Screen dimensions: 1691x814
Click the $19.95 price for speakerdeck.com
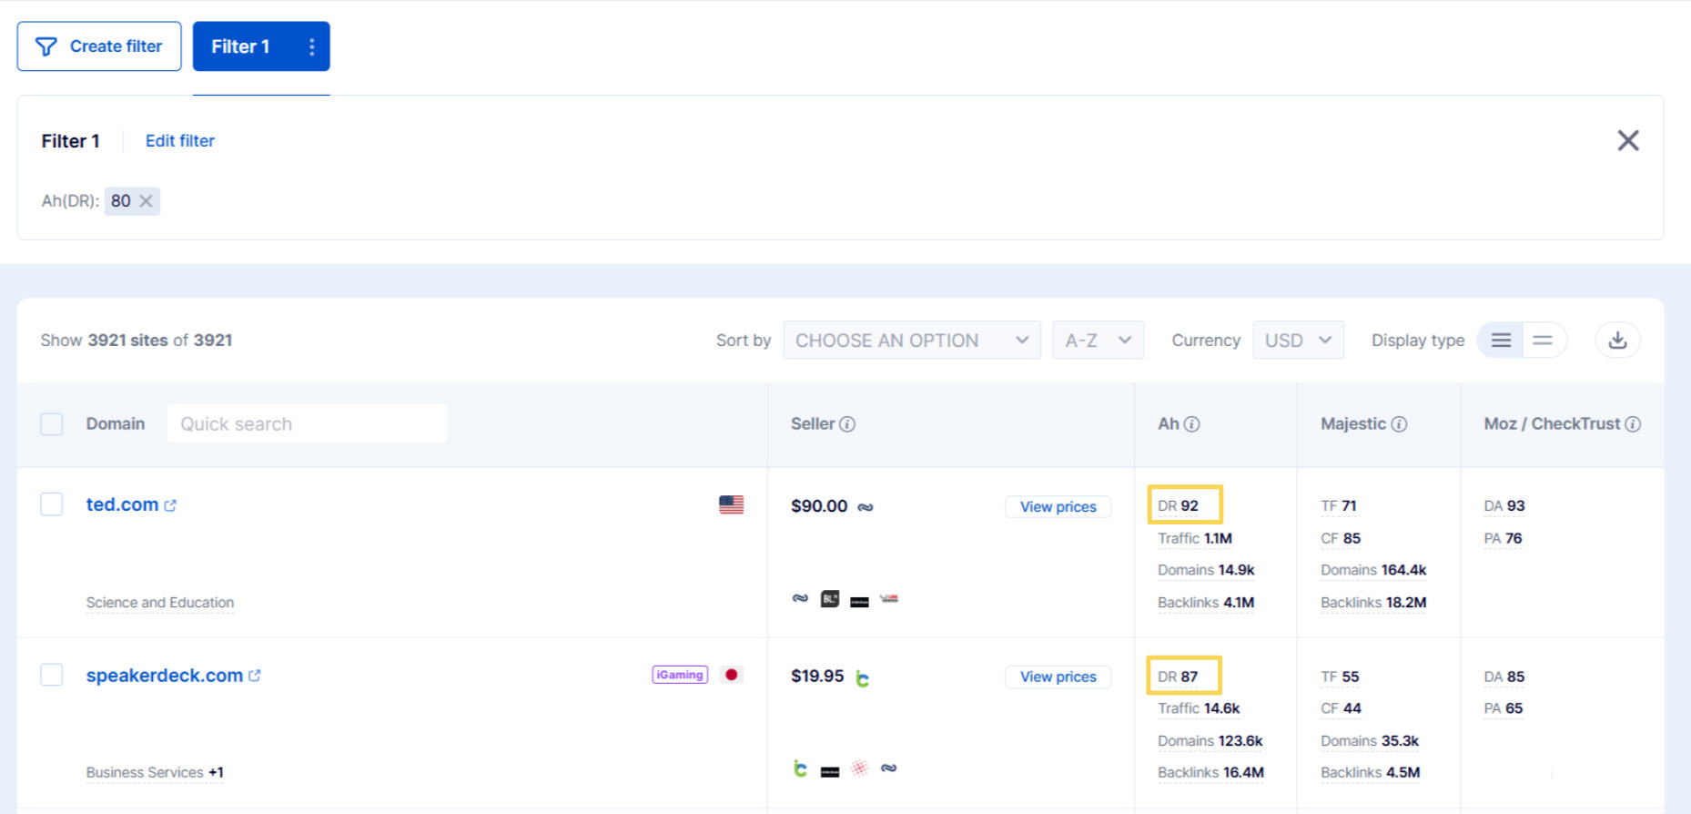click(x=817, y=677)
